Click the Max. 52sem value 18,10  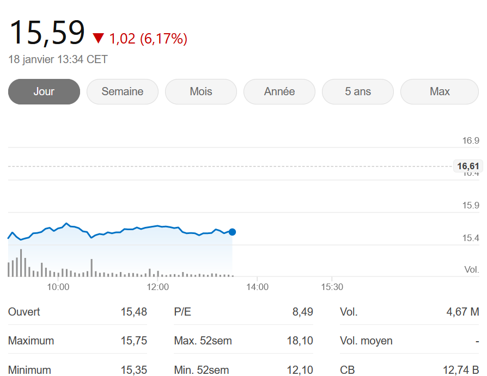pos(300,341)
